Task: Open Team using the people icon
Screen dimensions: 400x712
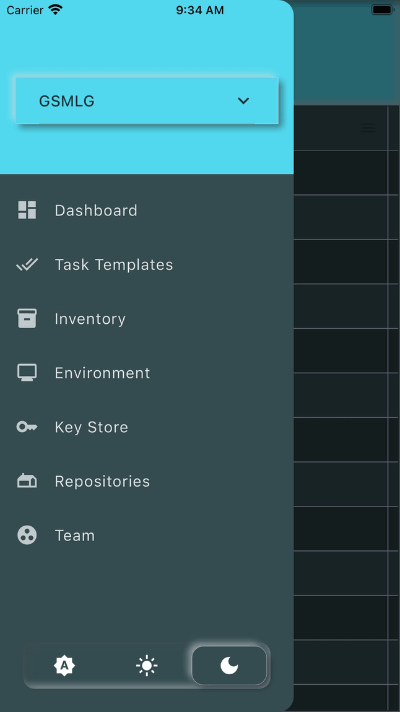Action: coord(27,535)
